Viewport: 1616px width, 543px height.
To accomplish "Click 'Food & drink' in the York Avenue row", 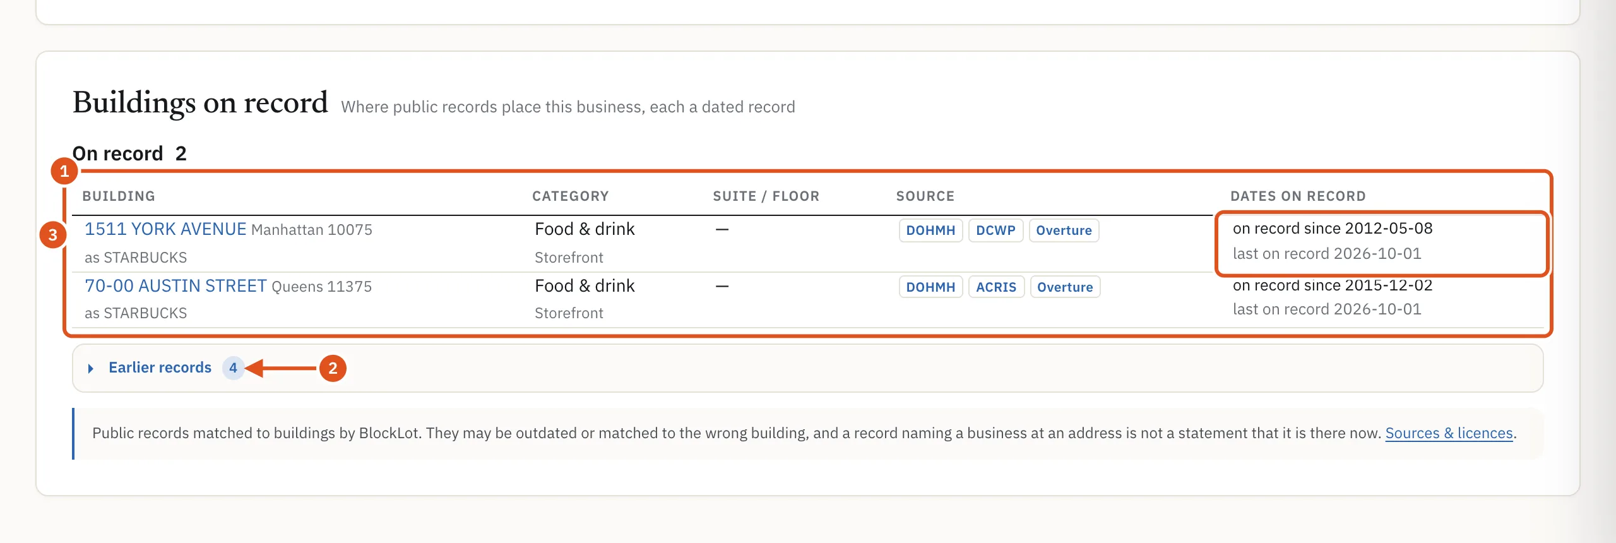I will pyautogui.click(x=585, y=229).
